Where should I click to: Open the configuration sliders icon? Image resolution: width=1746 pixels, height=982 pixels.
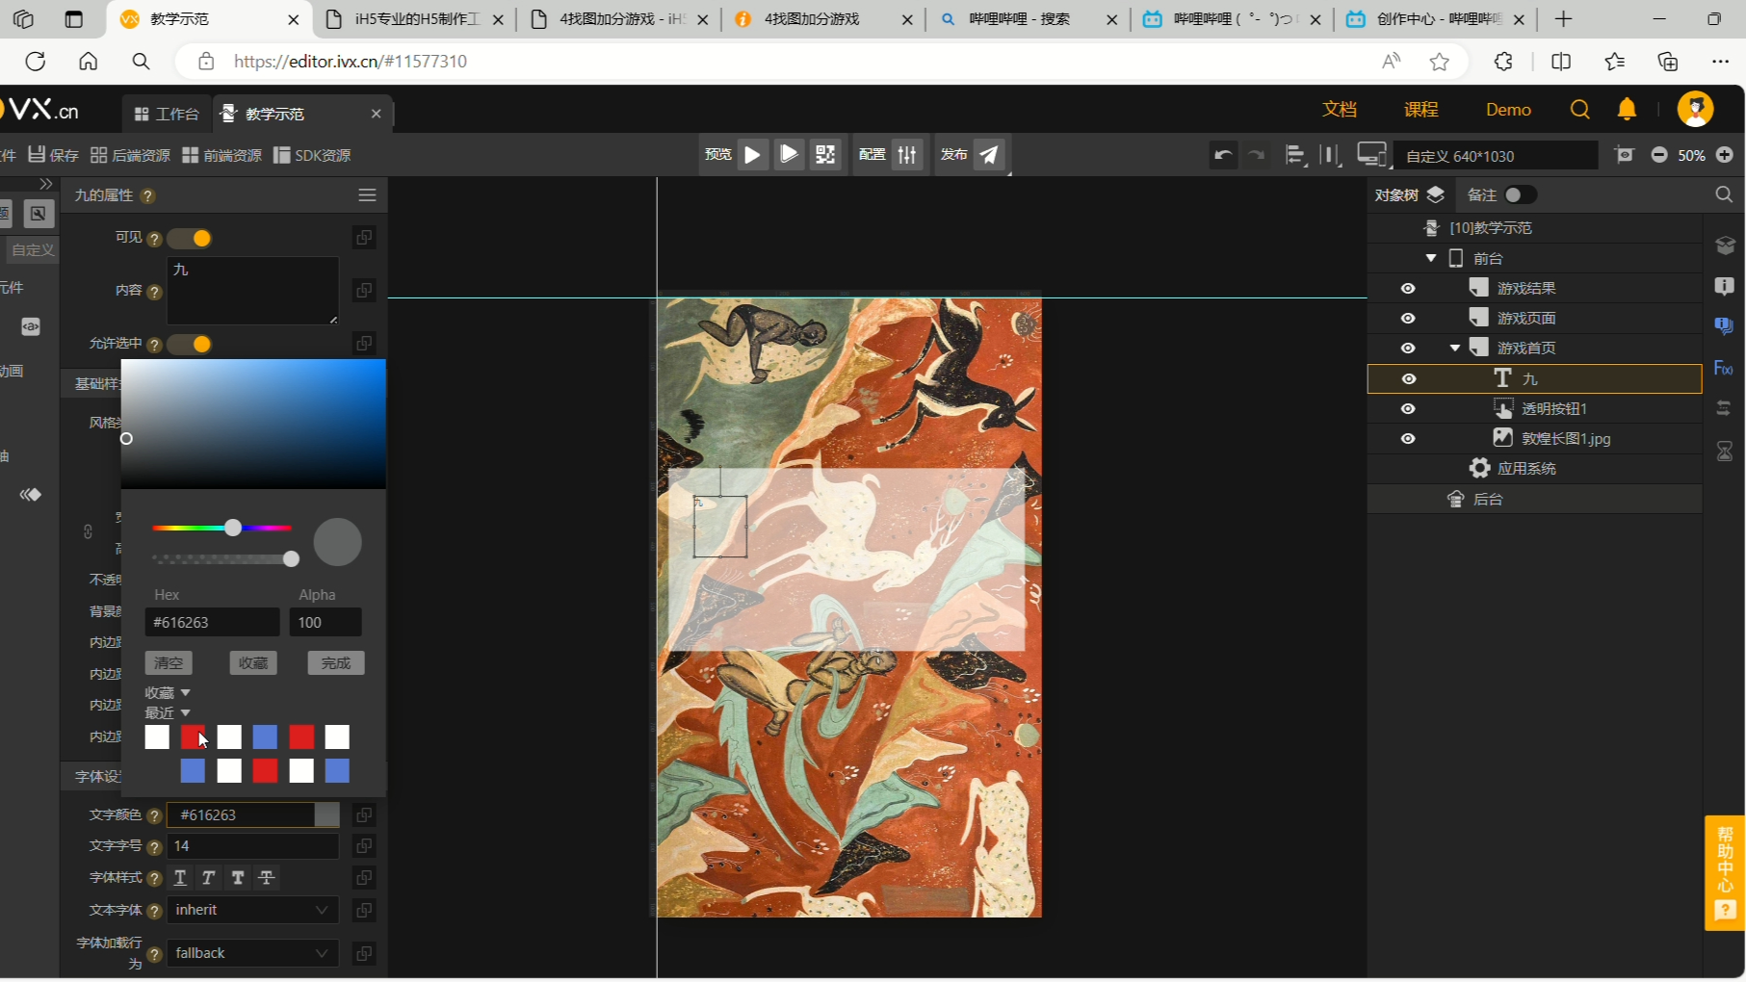907,154
